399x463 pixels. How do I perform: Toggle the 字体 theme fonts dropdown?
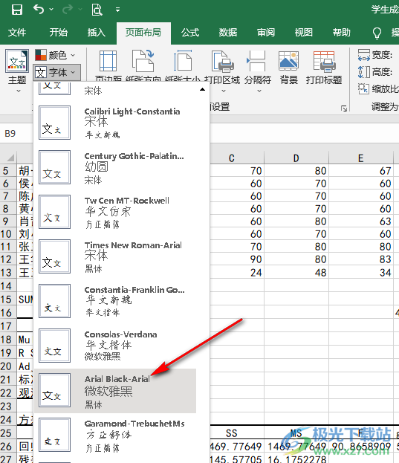pyautogui.click(x=56, y=72)
